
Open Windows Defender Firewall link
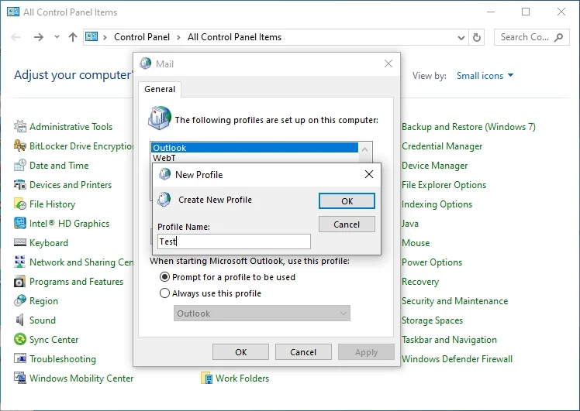coord(457,358)
